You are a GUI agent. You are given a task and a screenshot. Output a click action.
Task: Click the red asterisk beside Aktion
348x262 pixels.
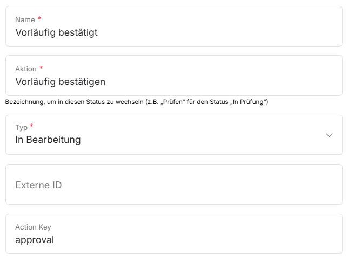coord(41,68)
